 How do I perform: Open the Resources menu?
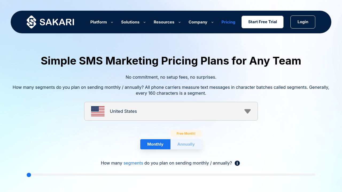(x=164, y=22)
